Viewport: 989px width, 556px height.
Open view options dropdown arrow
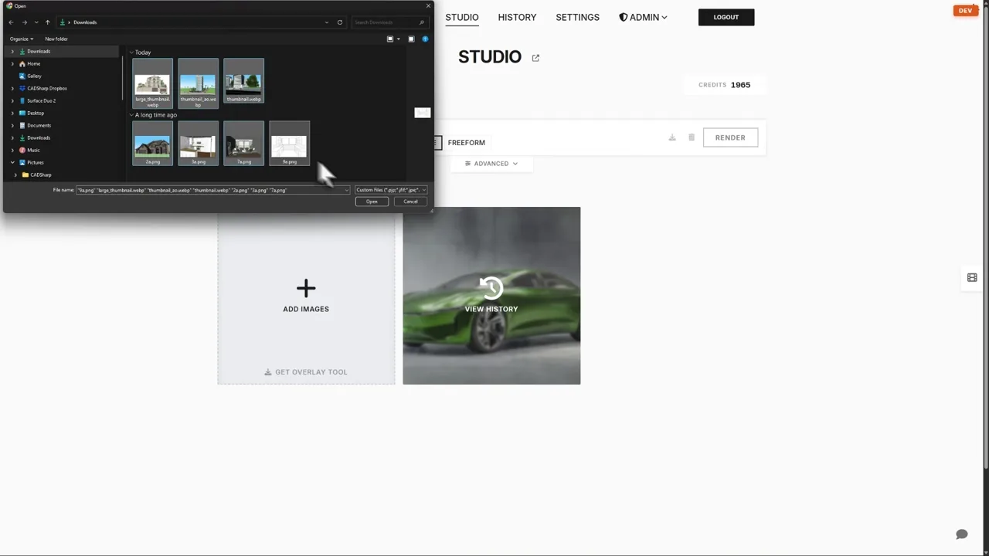click(x=398, y=39)
